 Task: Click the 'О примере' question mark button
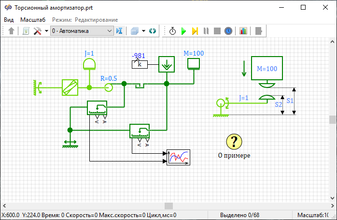tap(234, 142)
